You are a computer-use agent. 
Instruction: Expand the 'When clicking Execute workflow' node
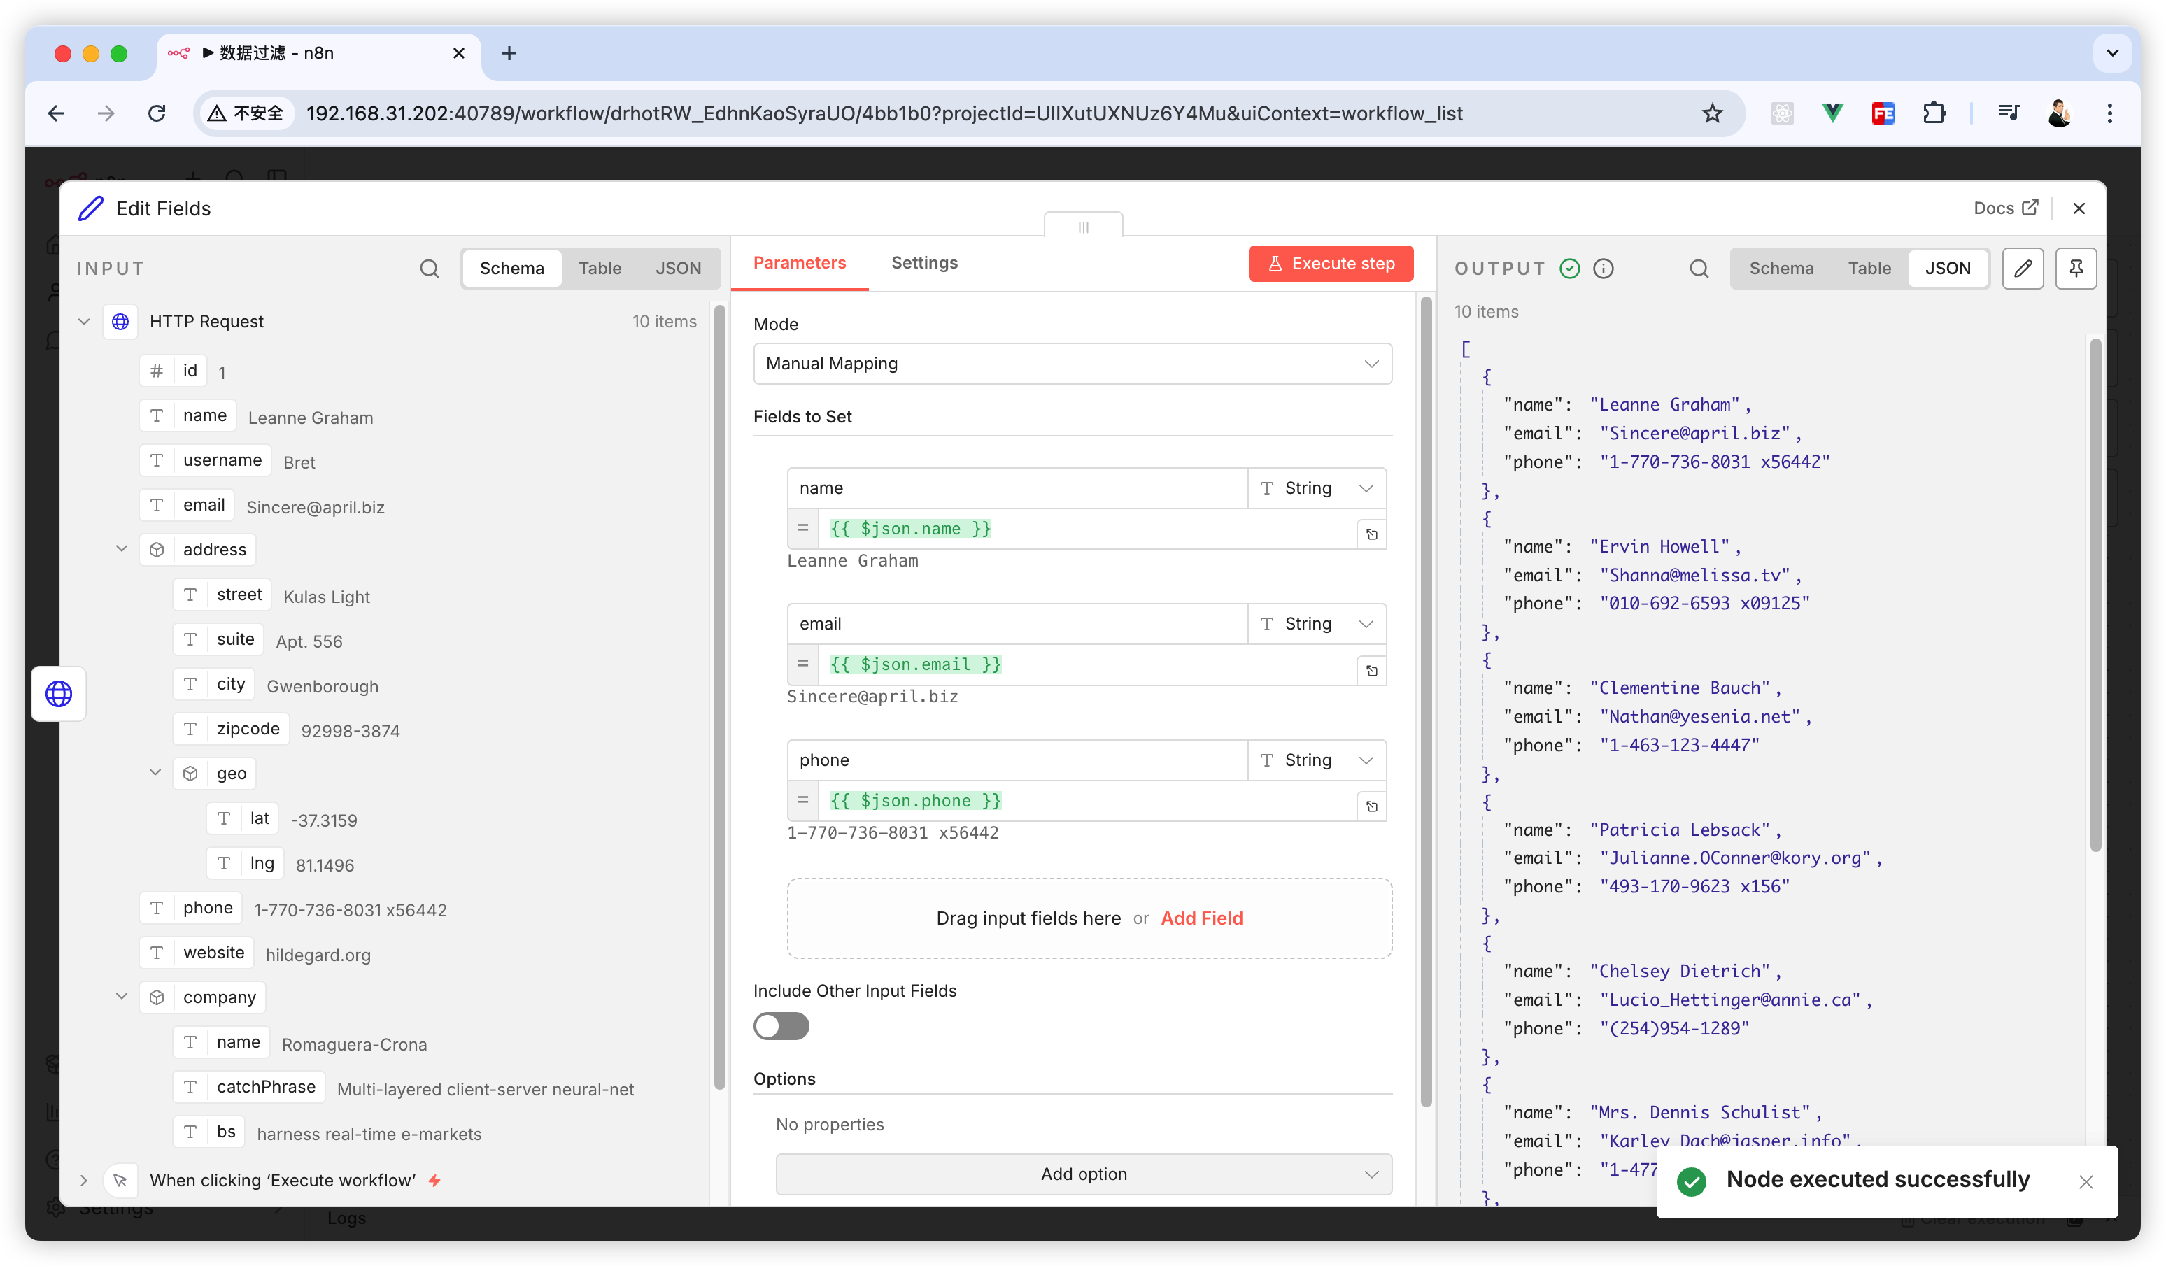tap(83, 1180)
